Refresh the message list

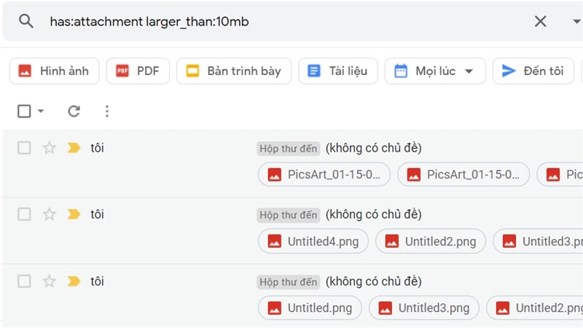click(74, 111)
